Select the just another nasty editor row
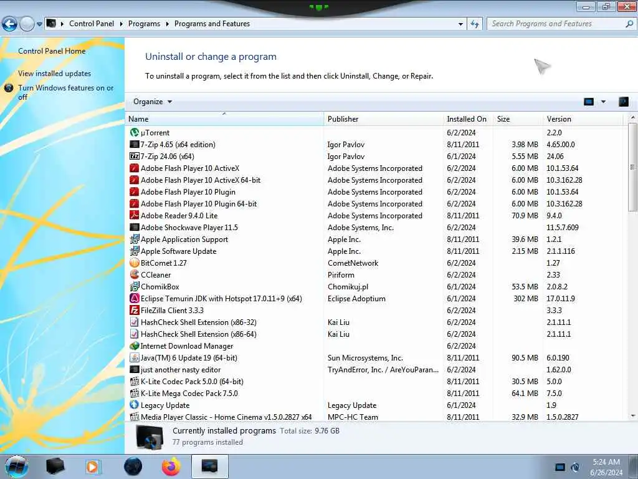The image size is (638, 479). [x=376, y=369]
